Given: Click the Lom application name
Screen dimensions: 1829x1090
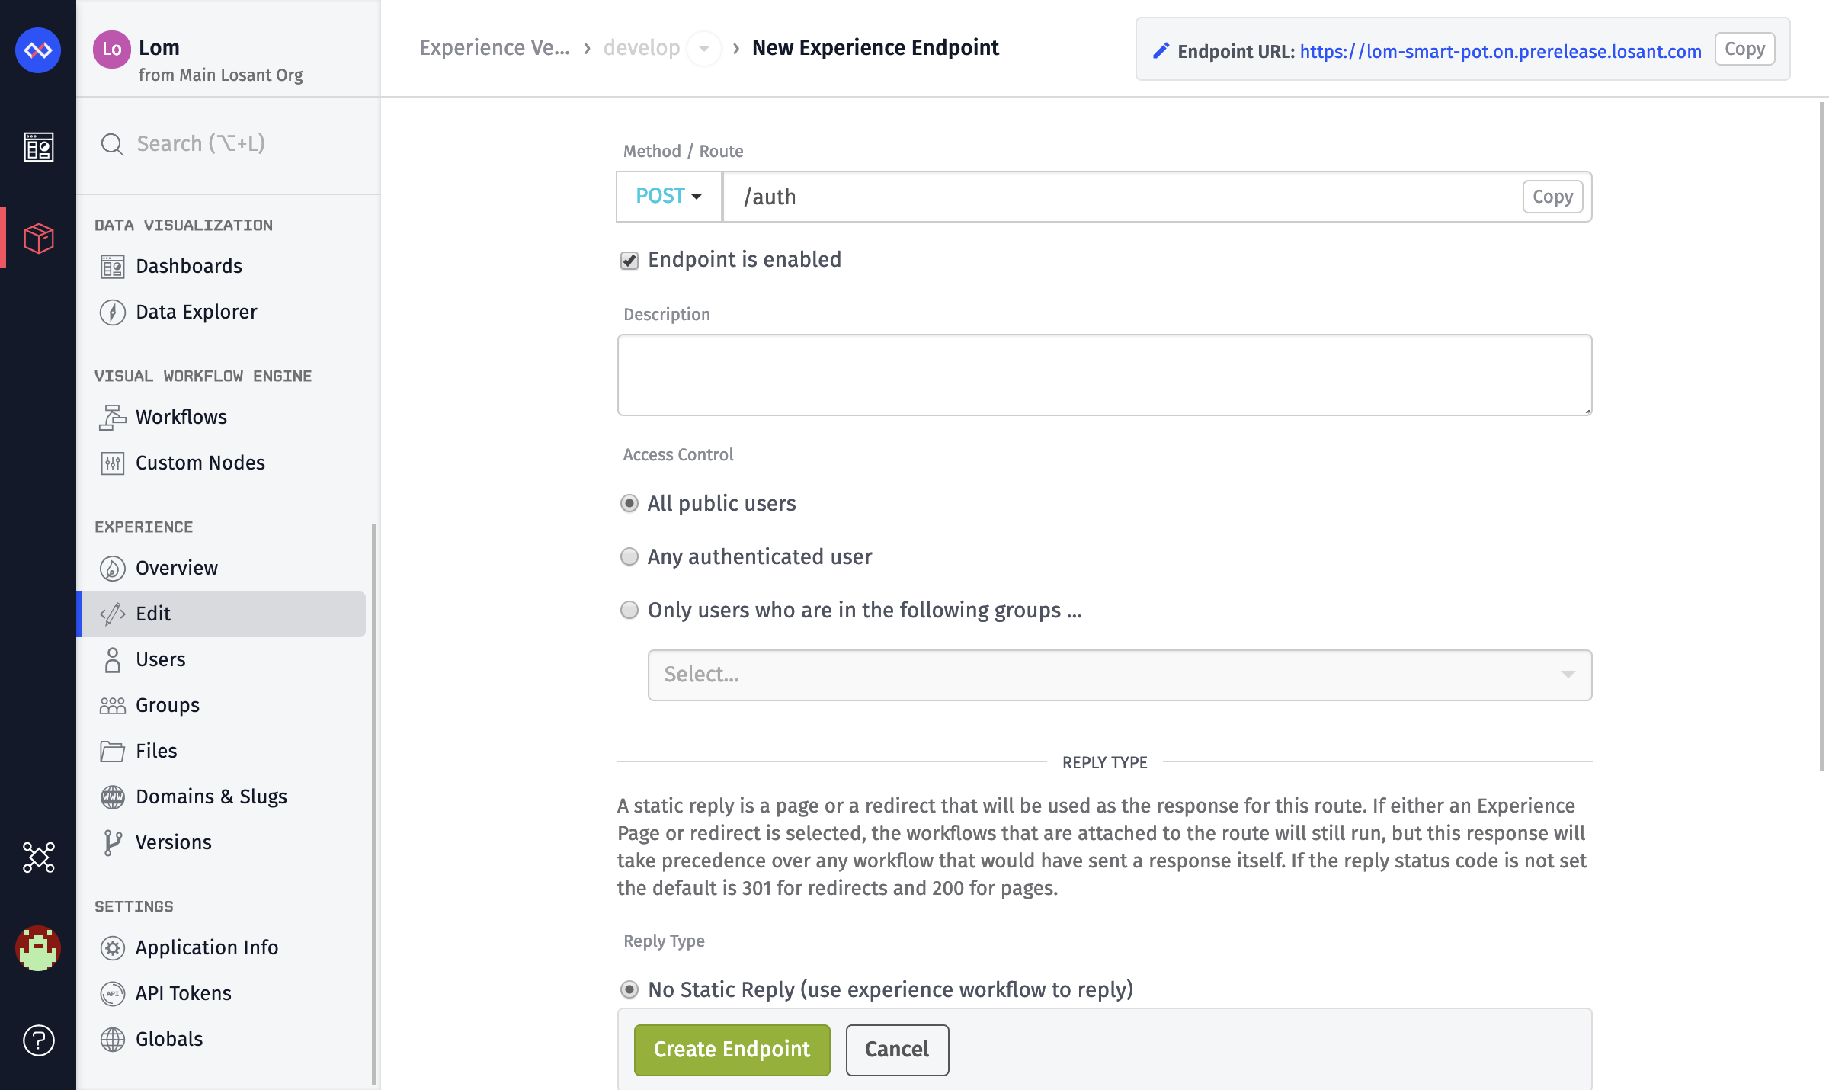Looking at the screenshot, I should (x=159, y=48).
